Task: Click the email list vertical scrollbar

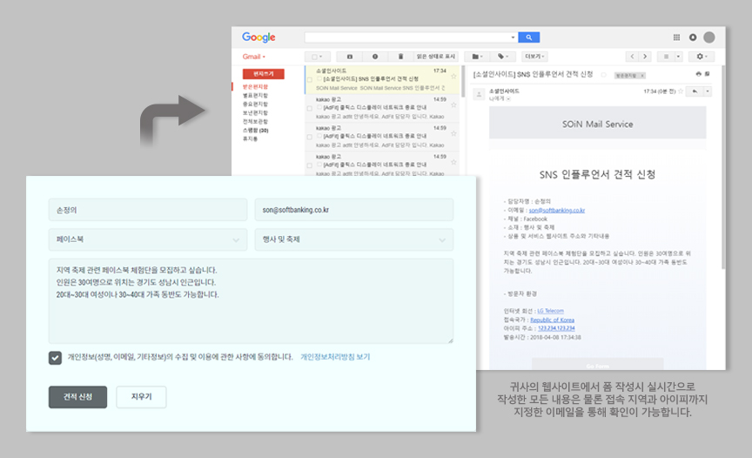Action: (x=463, y=82)
